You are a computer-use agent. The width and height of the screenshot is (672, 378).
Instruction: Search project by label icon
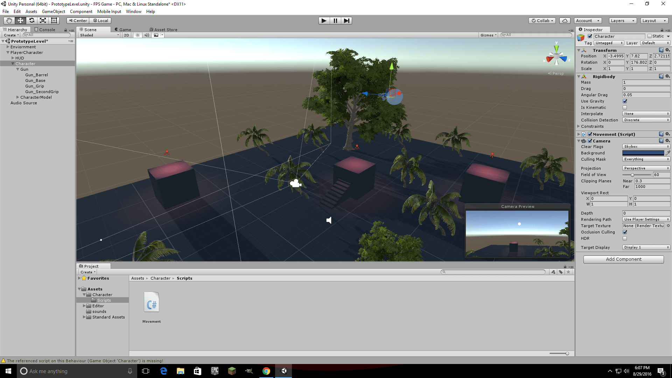pyautogui.click(x=561, y=272)
